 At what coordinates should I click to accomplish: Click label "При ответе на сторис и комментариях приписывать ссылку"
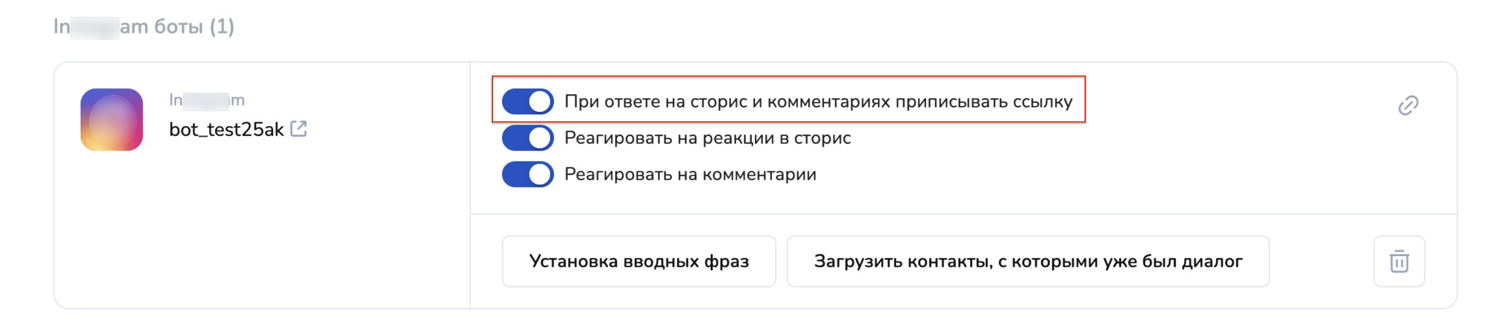coord(818,101)
